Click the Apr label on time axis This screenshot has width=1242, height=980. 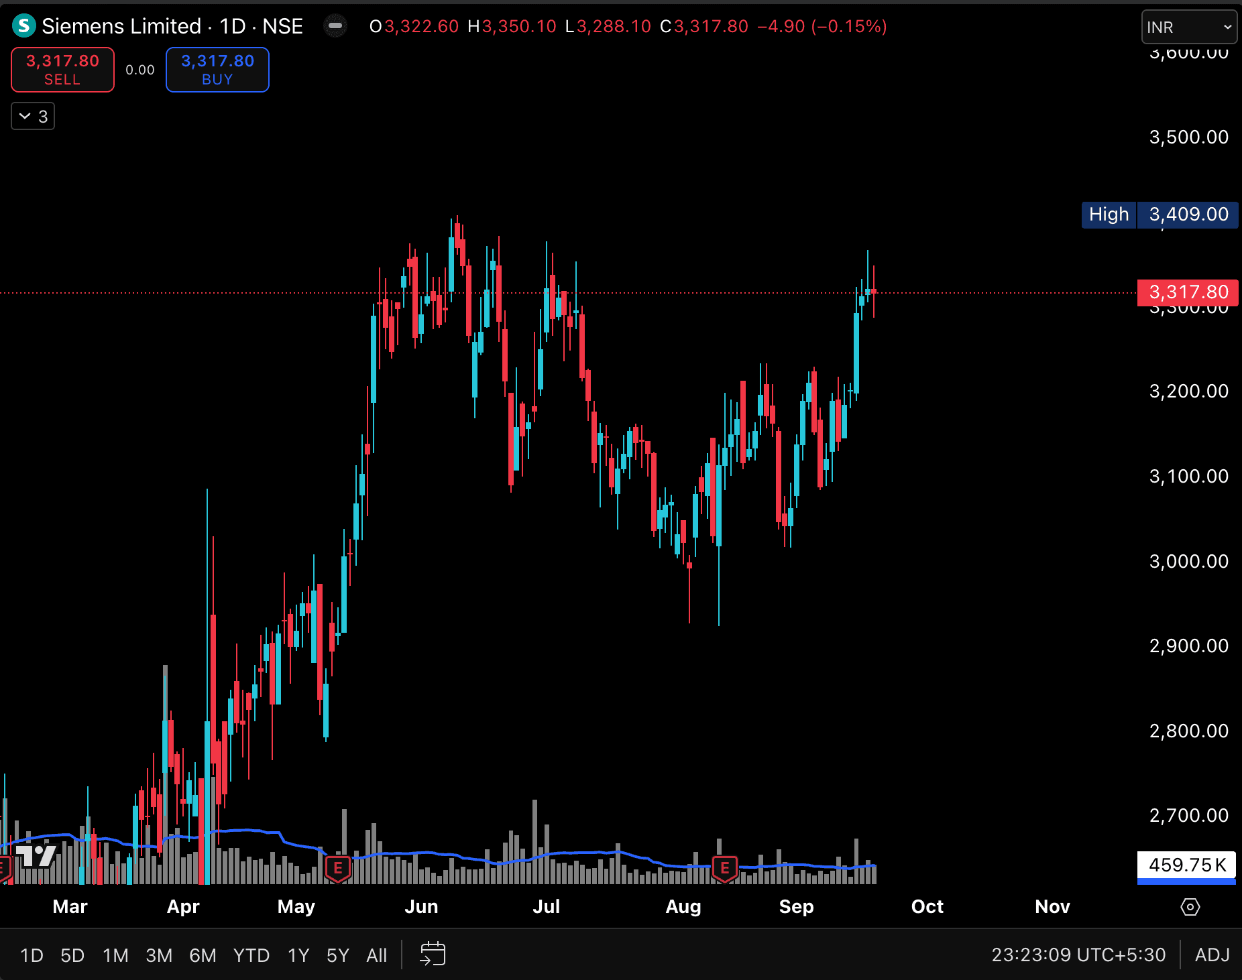[183, 907]
